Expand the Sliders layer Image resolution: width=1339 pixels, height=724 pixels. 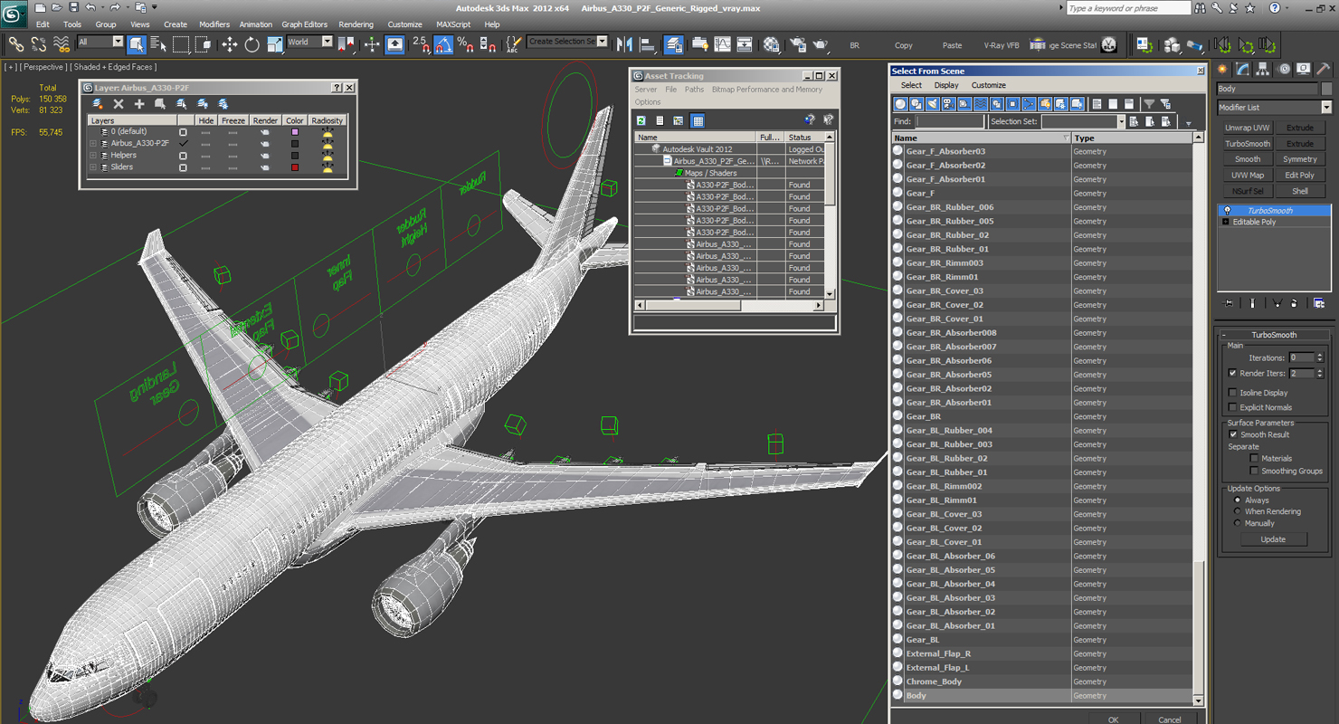(x=92, y=167)
